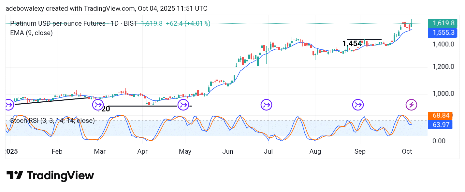Click the purple arrow event marker near May
Image resolution: width=465 pixels, height=192 pixels.
(x=183, y=105)
